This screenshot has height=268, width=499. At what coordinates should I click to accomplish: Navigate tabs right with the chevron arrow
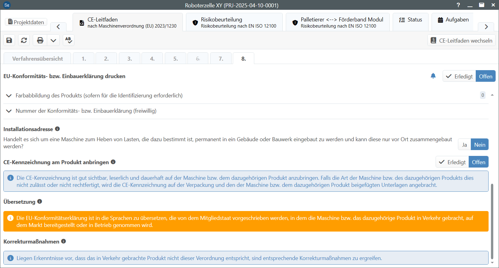point(486,27)
